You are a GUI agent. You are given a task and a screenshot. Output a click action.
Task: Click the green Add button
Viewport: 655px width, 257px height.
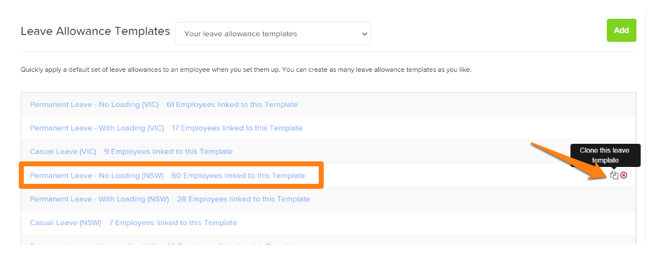(621, 31)
